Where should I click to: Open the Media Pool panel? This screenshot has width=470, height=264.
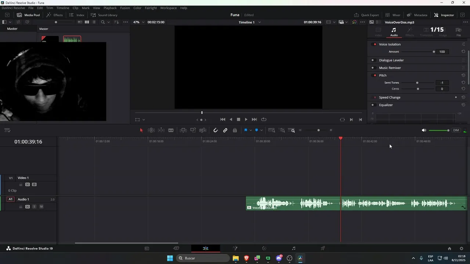(x=28, y=15)
